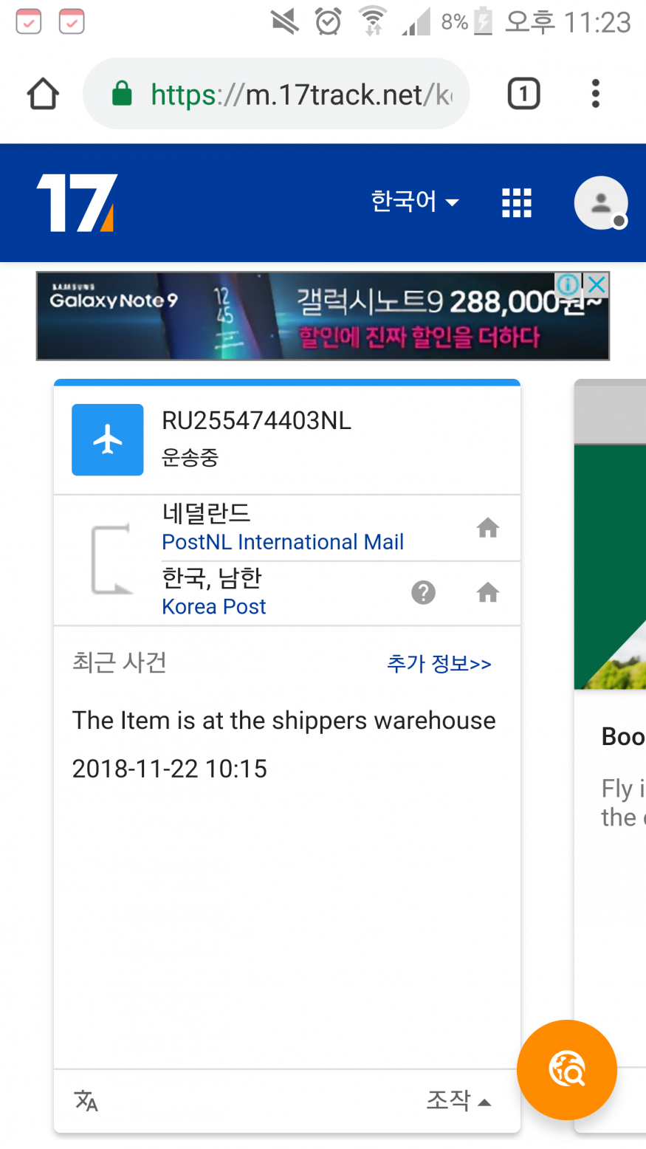This screenshot has height=1149, width=646.
Task: Tap the 17TRACK logo
Action: tap(78, 202)
